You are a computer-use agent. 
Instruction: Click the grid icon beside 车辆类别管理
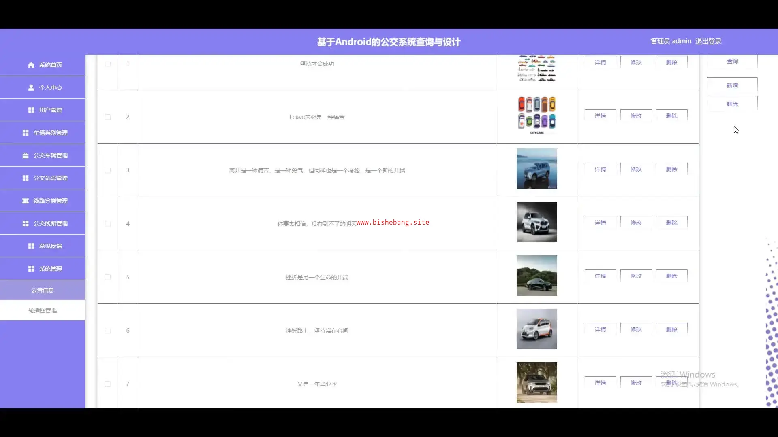click(26, 133)
